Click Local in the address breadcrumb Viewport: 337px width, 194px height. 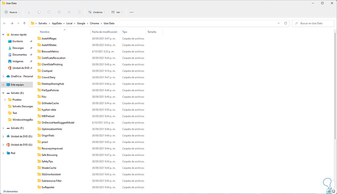coord(69,23)
